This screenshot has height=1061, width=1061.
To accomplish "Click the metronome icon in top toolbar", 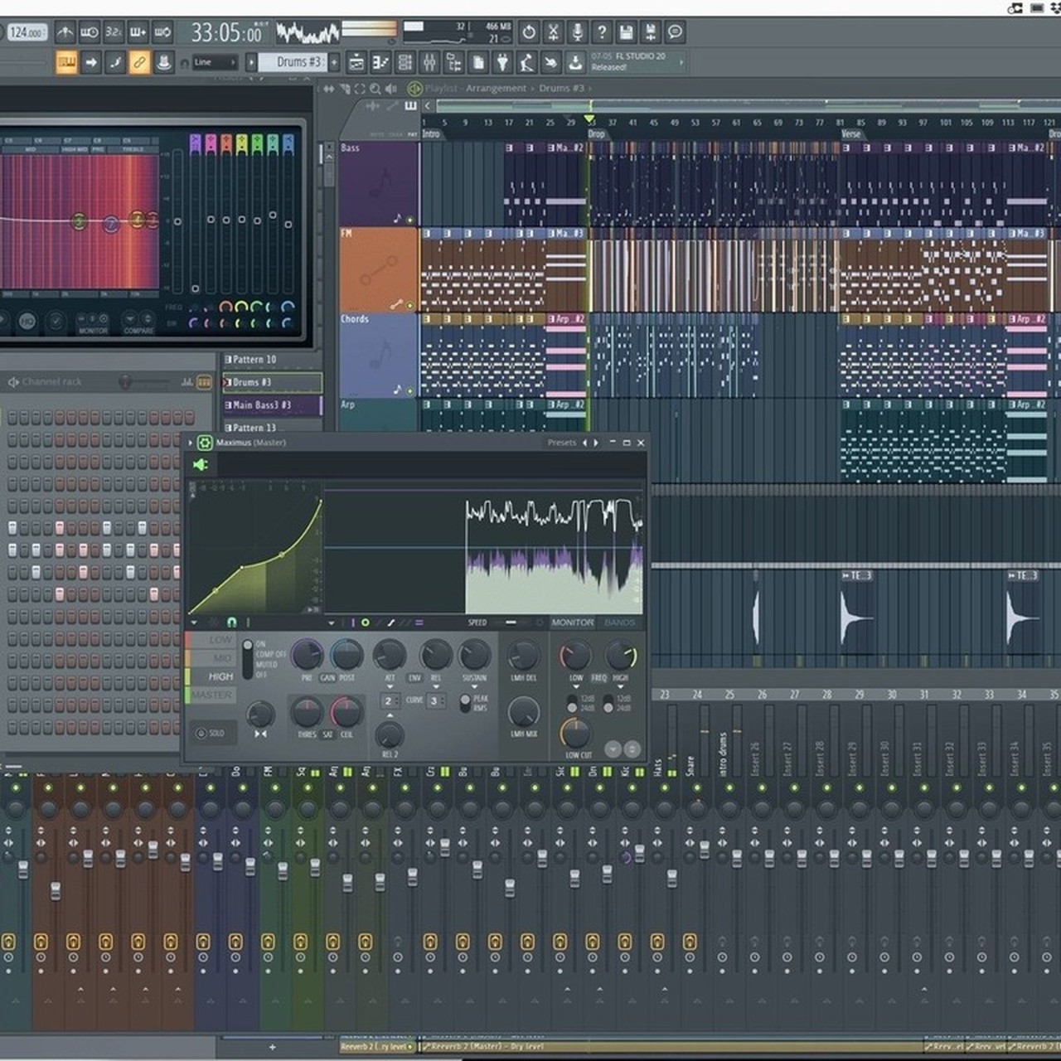I will coord(65,32).
